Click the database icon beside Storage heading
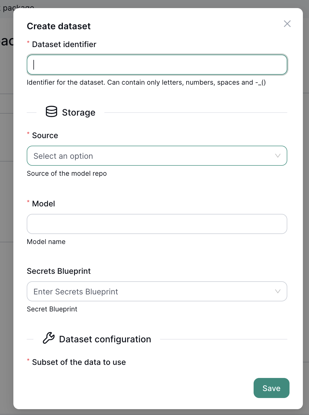The width and height of the screenshot is (309, 415). coord(51,112)
